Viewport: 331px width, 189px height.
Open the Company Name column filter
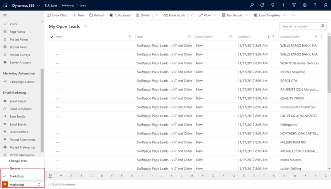click(316, 37)
